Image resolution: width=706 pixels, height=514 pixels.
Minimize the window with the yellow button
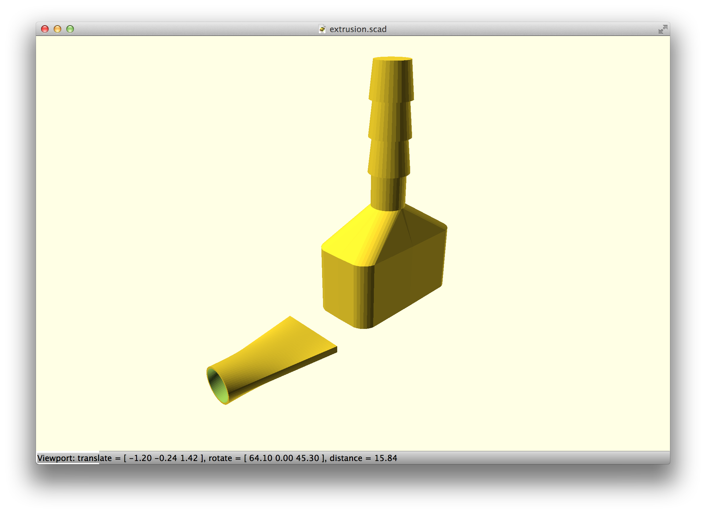click(57, 29)
